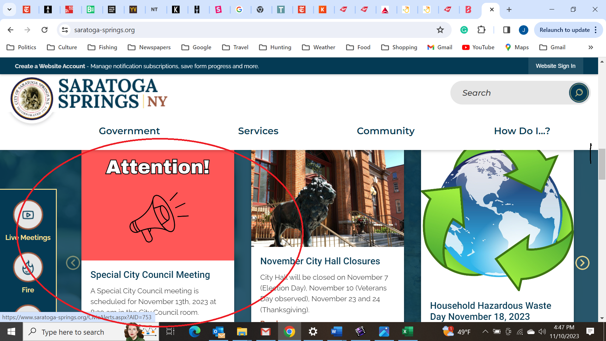This screenshot has height=341, width=606.
Task: Expand the system tray hidden icons
Action: pos(485,332)
